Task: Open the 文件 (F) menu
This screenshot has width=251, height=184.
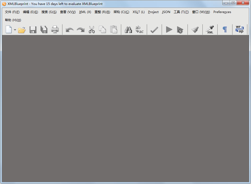Action: pyautogui.click(x=12, y=12)
